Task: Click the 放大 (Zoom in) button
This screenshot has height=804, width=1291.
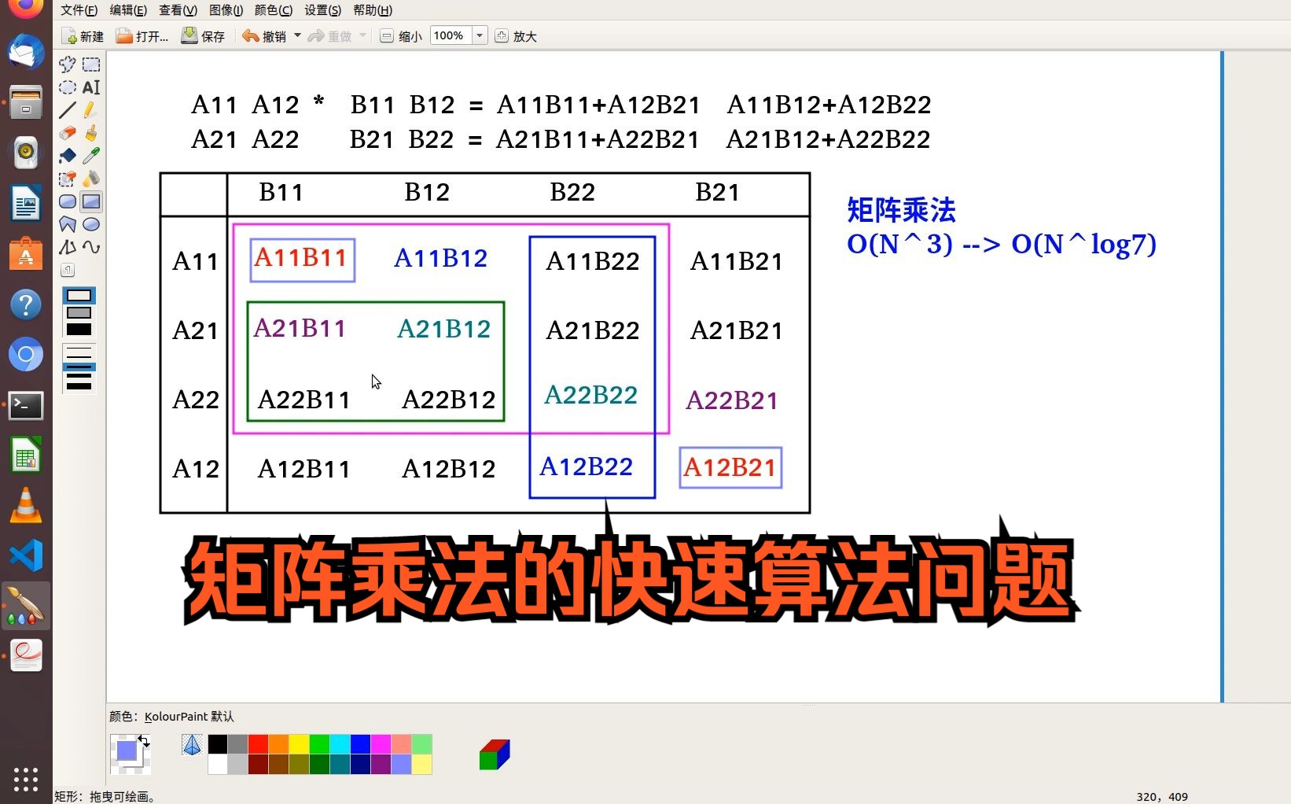Action: (516, 36)
